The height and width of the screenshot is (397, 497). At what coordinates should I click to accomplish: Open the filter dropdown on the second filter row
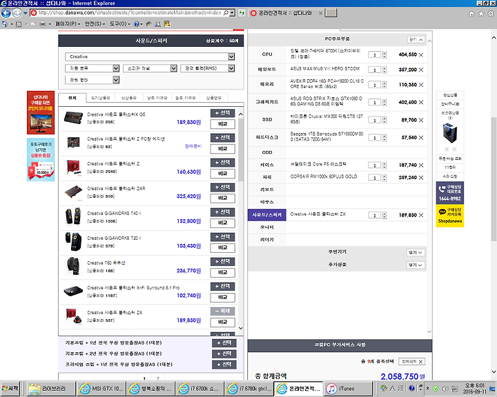point(92,80)
